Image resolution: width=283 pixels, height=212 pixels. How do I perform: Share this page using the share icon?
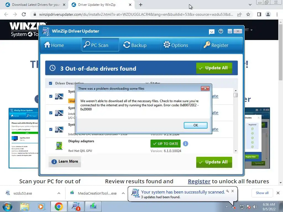239,14
